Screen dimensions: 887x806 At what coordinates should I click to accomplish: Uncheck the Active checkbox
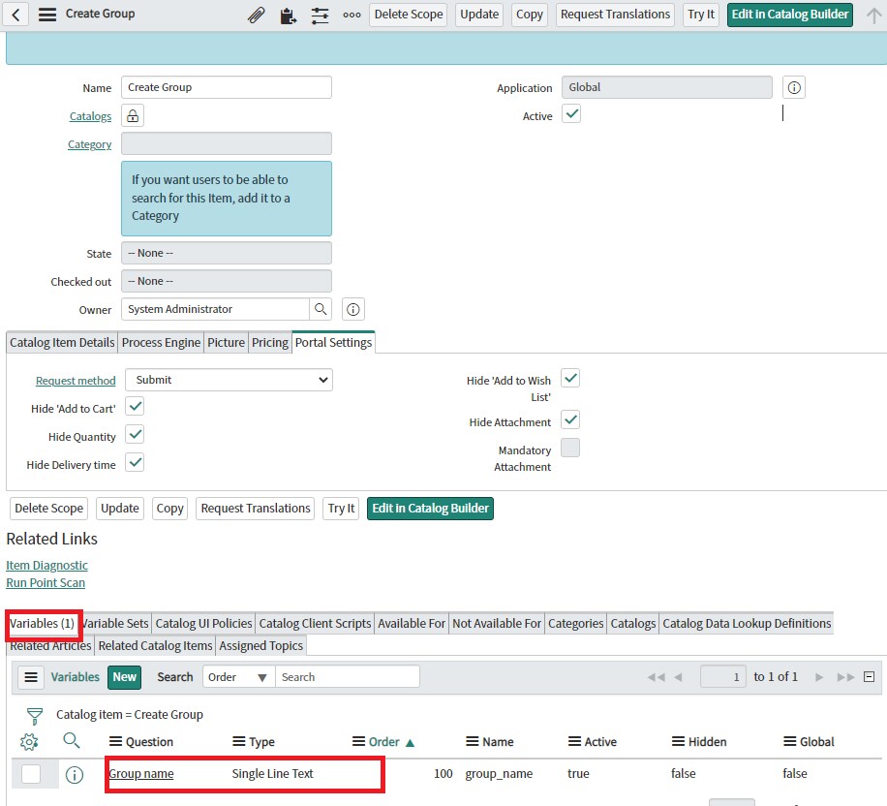tap(571, 115)
